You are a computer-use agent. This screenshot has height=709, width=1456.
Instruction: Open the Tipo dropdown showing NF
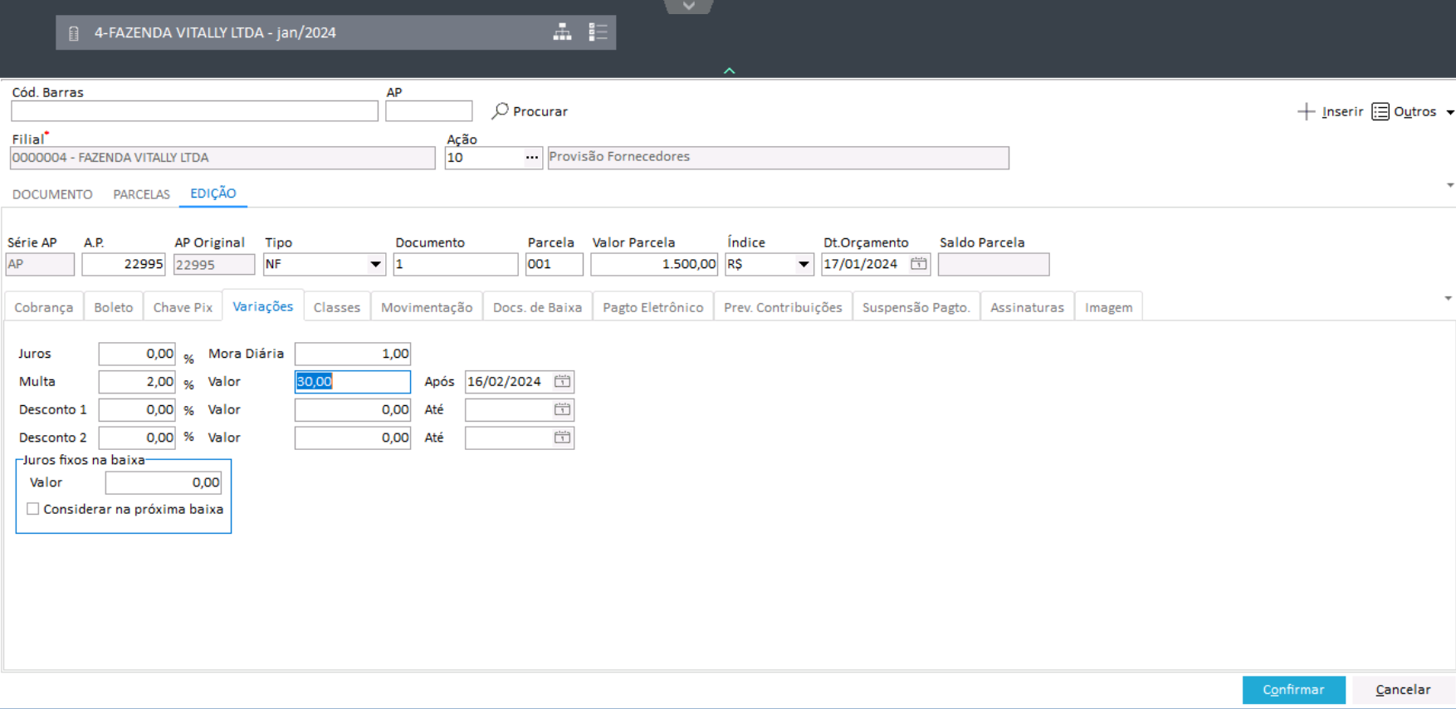pos(375,265)
